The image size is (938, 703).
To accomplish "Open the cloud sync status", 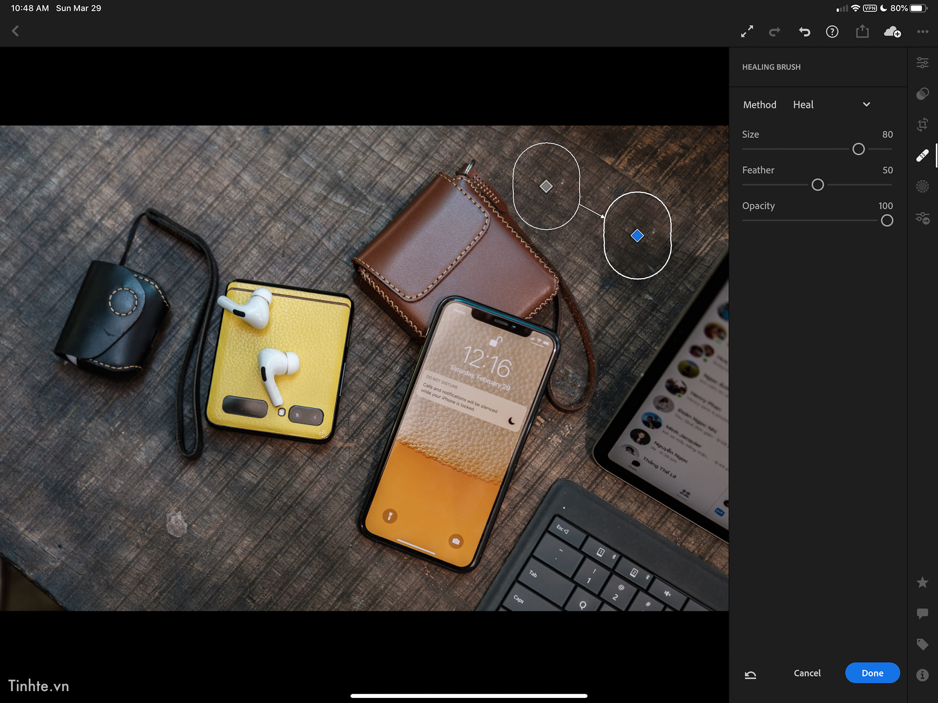I will (892, 32).
